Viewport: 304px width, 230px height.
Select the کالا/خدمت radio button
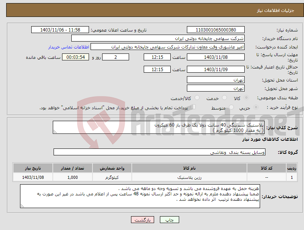pyautogui.click(x=197, y=98)
